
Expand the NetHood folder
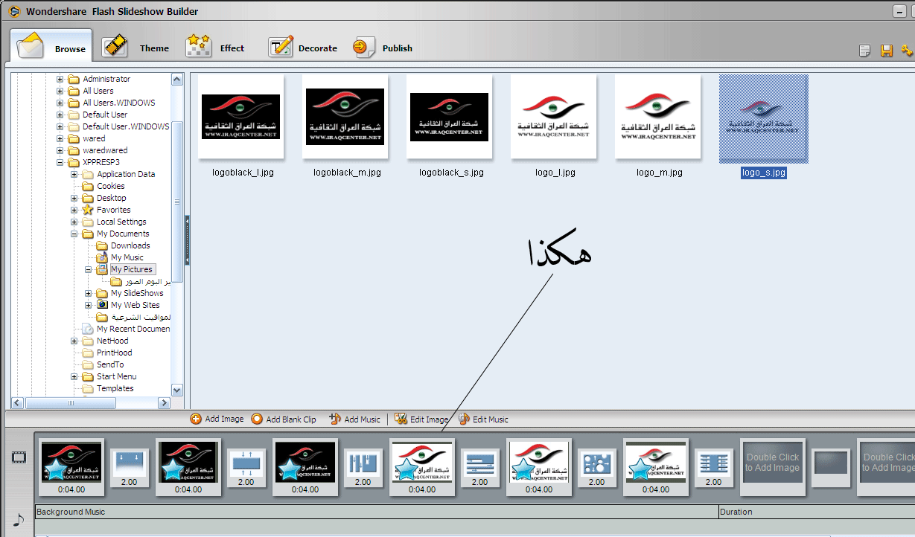pyautogui.click(x=74, y=341)
